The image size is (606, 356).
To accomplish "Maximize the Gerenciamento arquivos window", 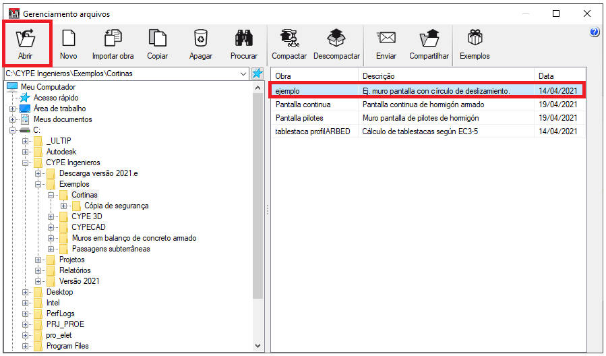I will [555, 13].
